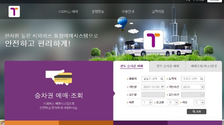Switch to the 편도 승차권 예매 tab
The width and height of the screenshot is (224, 125).
(131, 66)
